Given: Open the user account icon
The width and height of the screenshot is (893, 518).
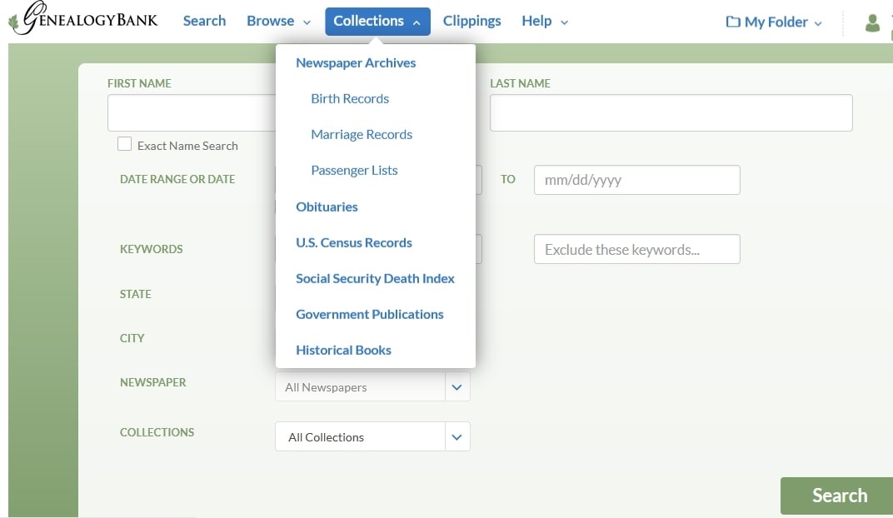Looking at the screenshot, I should click(872, 22).
